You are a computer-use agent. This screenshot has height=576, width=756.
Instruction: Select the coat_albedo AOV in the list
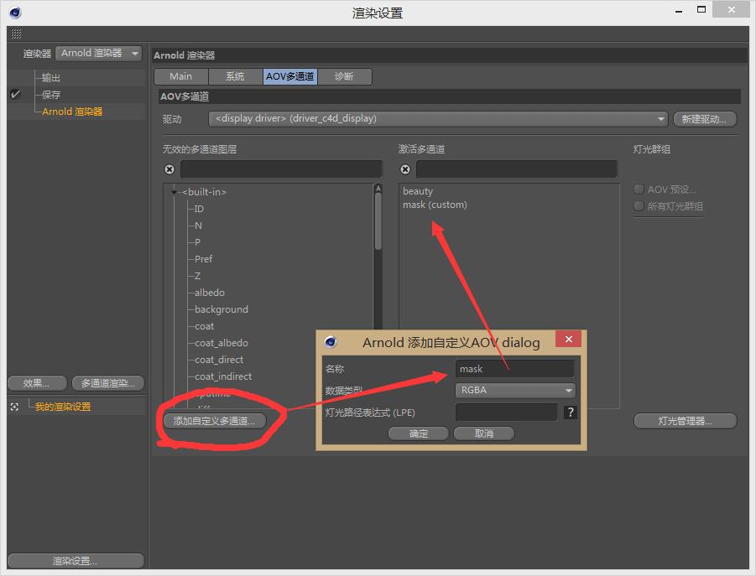click(222, 343)
